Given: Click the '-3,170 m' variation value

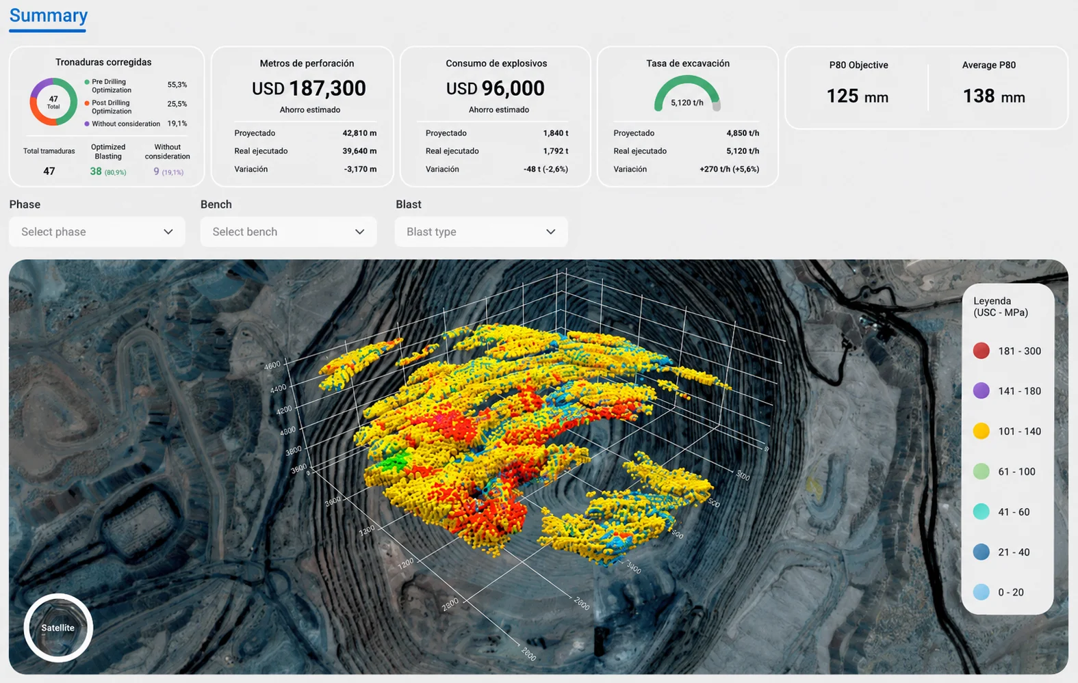Looking at the screenshot, I should click(x=360, y=170).
